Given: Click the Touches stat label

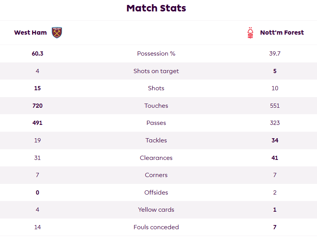Looking at the screenshot, I should pos(156,105).
